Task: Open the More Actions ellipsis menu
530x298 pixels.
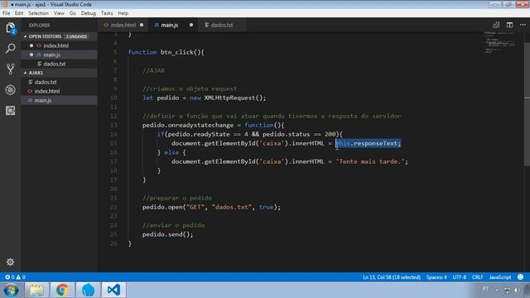Action: point(523,25)
